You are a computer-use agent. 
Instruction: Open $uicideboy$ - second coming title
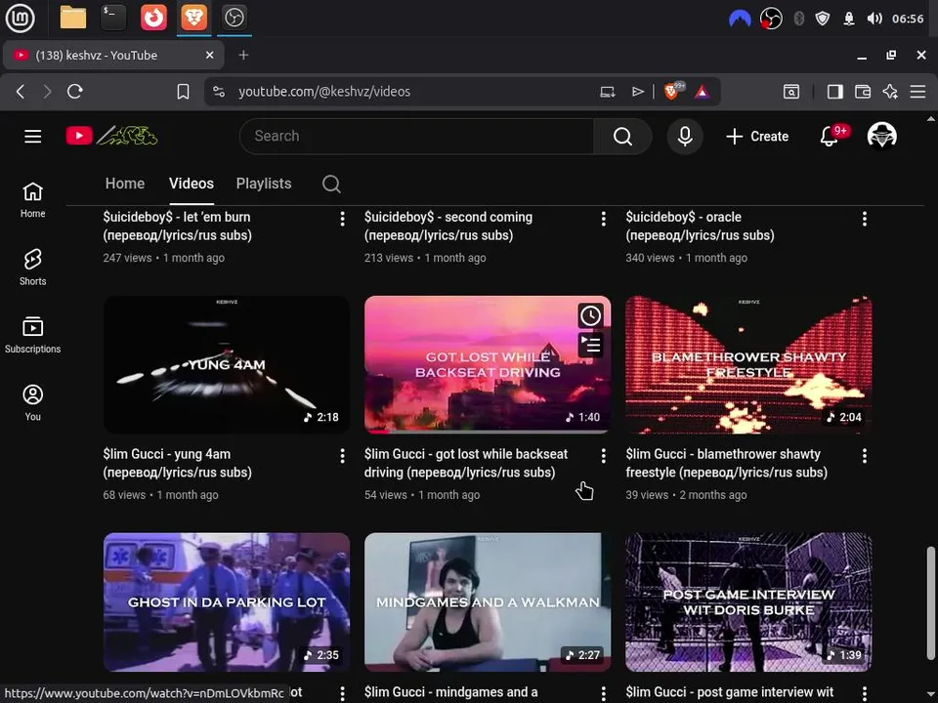pos(448,226)
